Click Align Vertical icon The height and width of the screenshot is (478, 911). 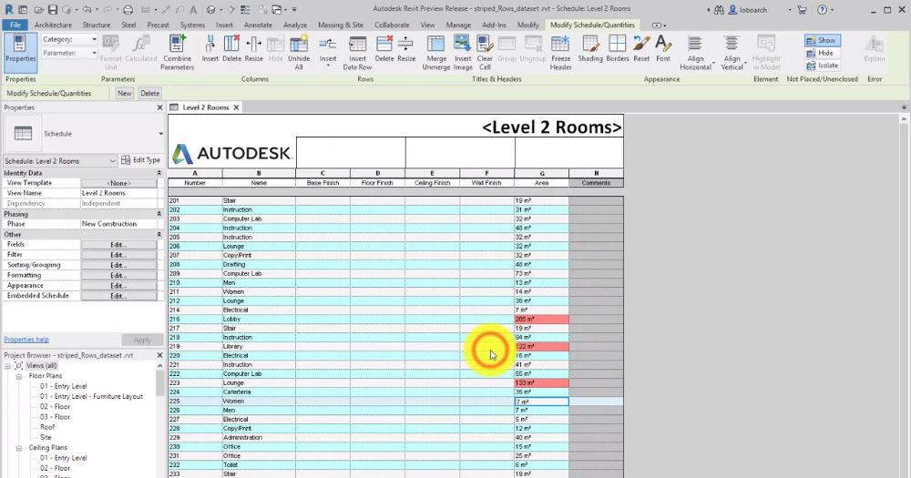(732, 52)
